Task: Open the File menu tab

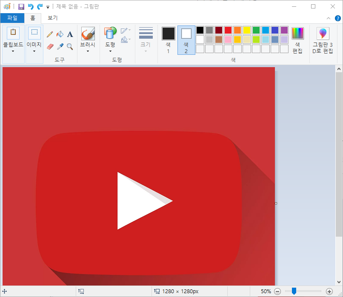Action: coord(12,18)
